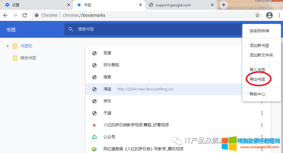Select the 其他书签 folder
Image resolution: width=283 pixels, height=153 pixels.
(28, 58)
